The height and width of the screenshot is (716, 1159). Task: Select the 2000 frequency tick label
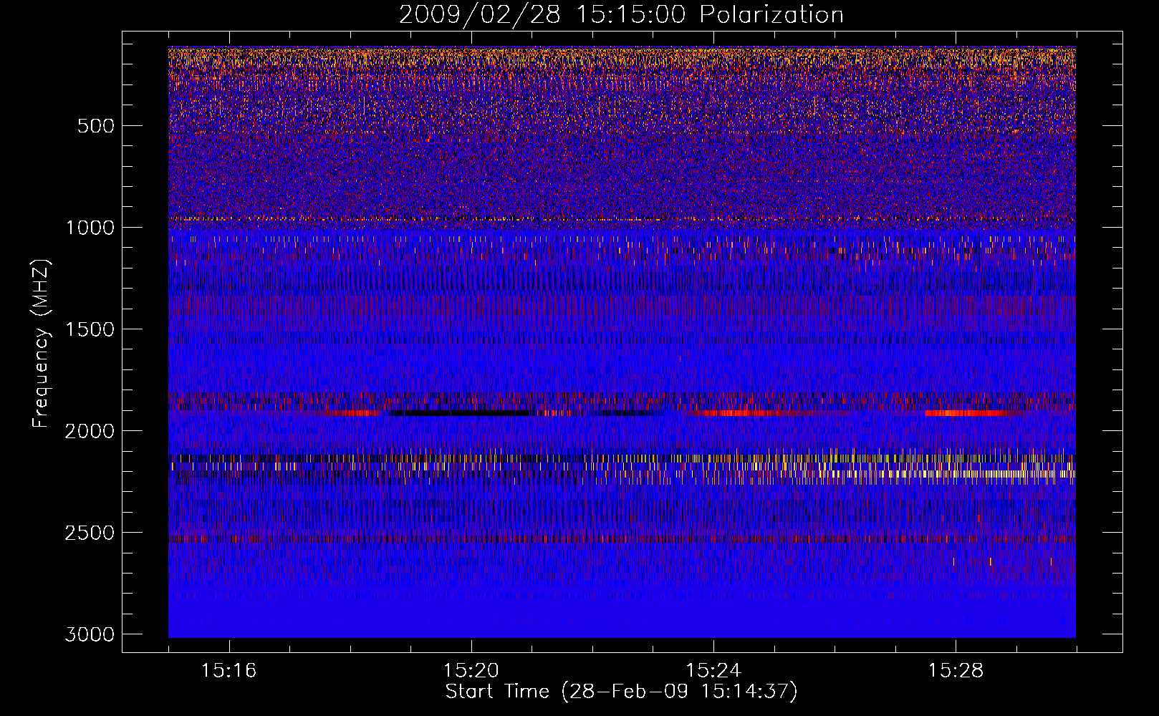[90, 431]
